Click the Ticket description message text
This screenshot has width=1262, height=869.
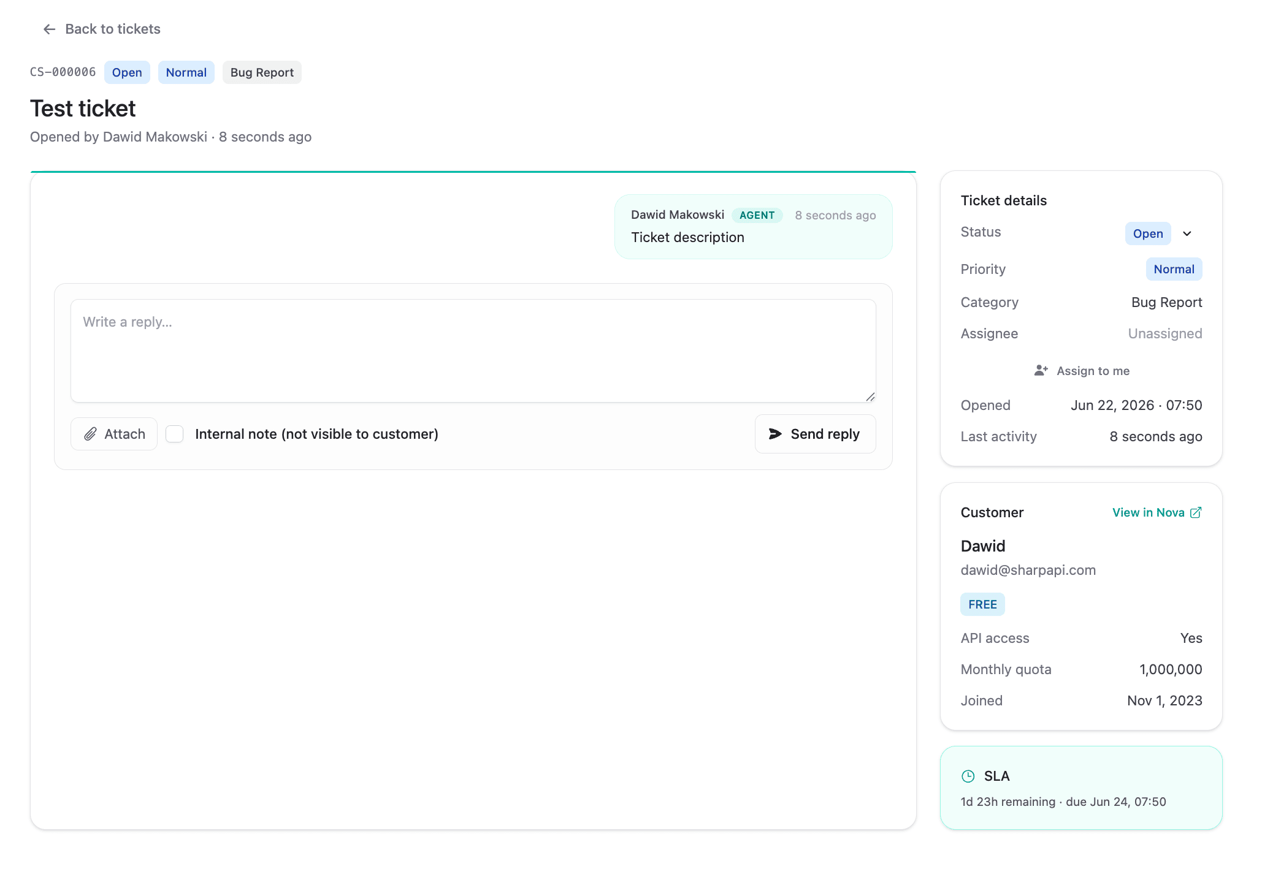(687, 237)
